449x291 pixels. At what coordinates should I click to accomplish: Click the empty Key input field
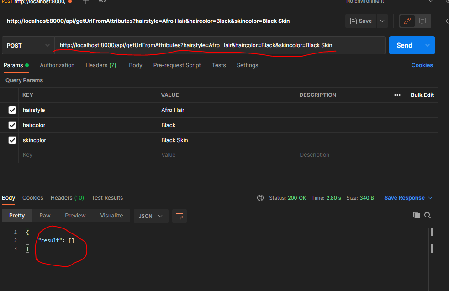coord(88,155)
